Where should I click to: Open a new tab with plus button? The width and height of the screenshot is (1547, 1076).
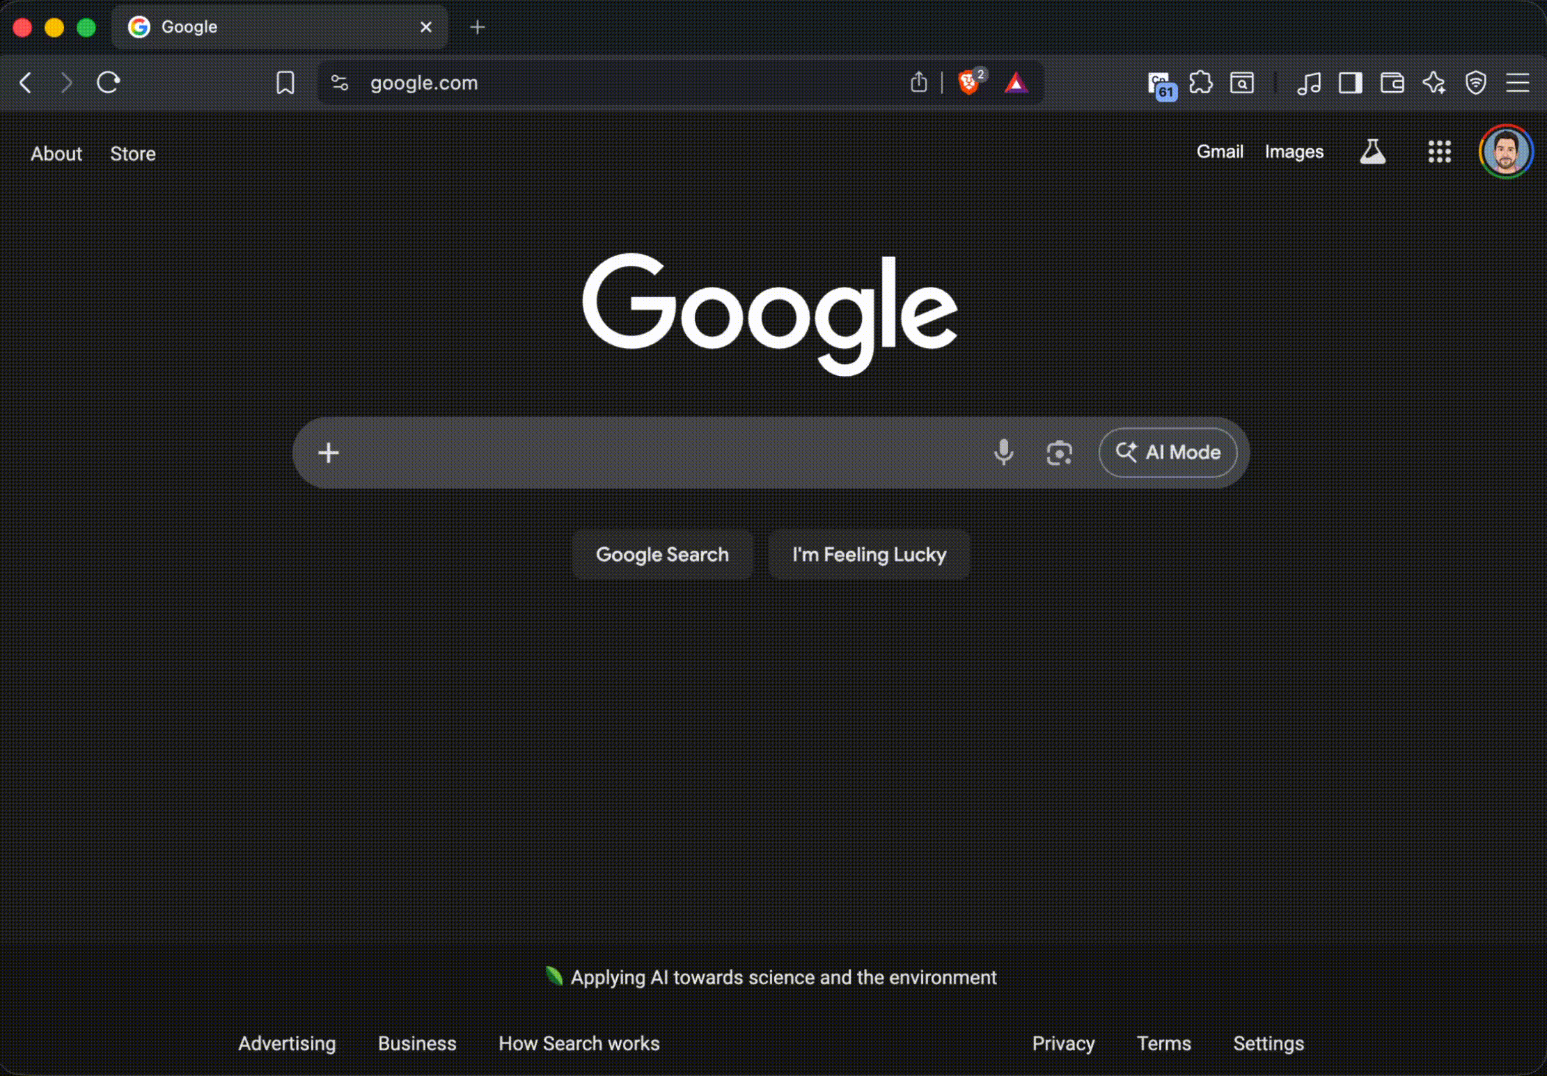click(478, 27)
